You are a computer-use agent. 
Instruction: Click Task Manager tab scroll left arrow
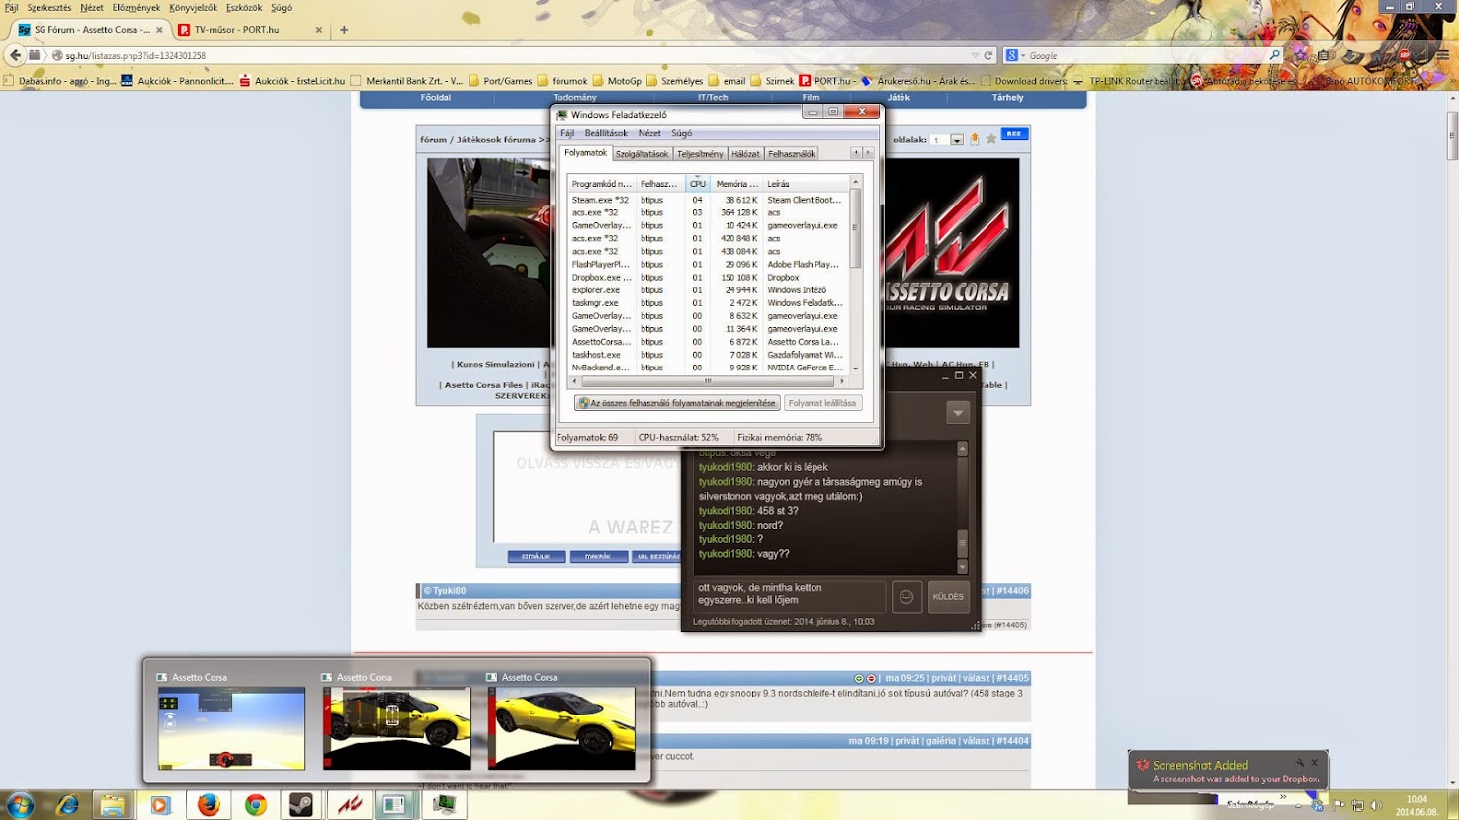[x=857, y=153]
